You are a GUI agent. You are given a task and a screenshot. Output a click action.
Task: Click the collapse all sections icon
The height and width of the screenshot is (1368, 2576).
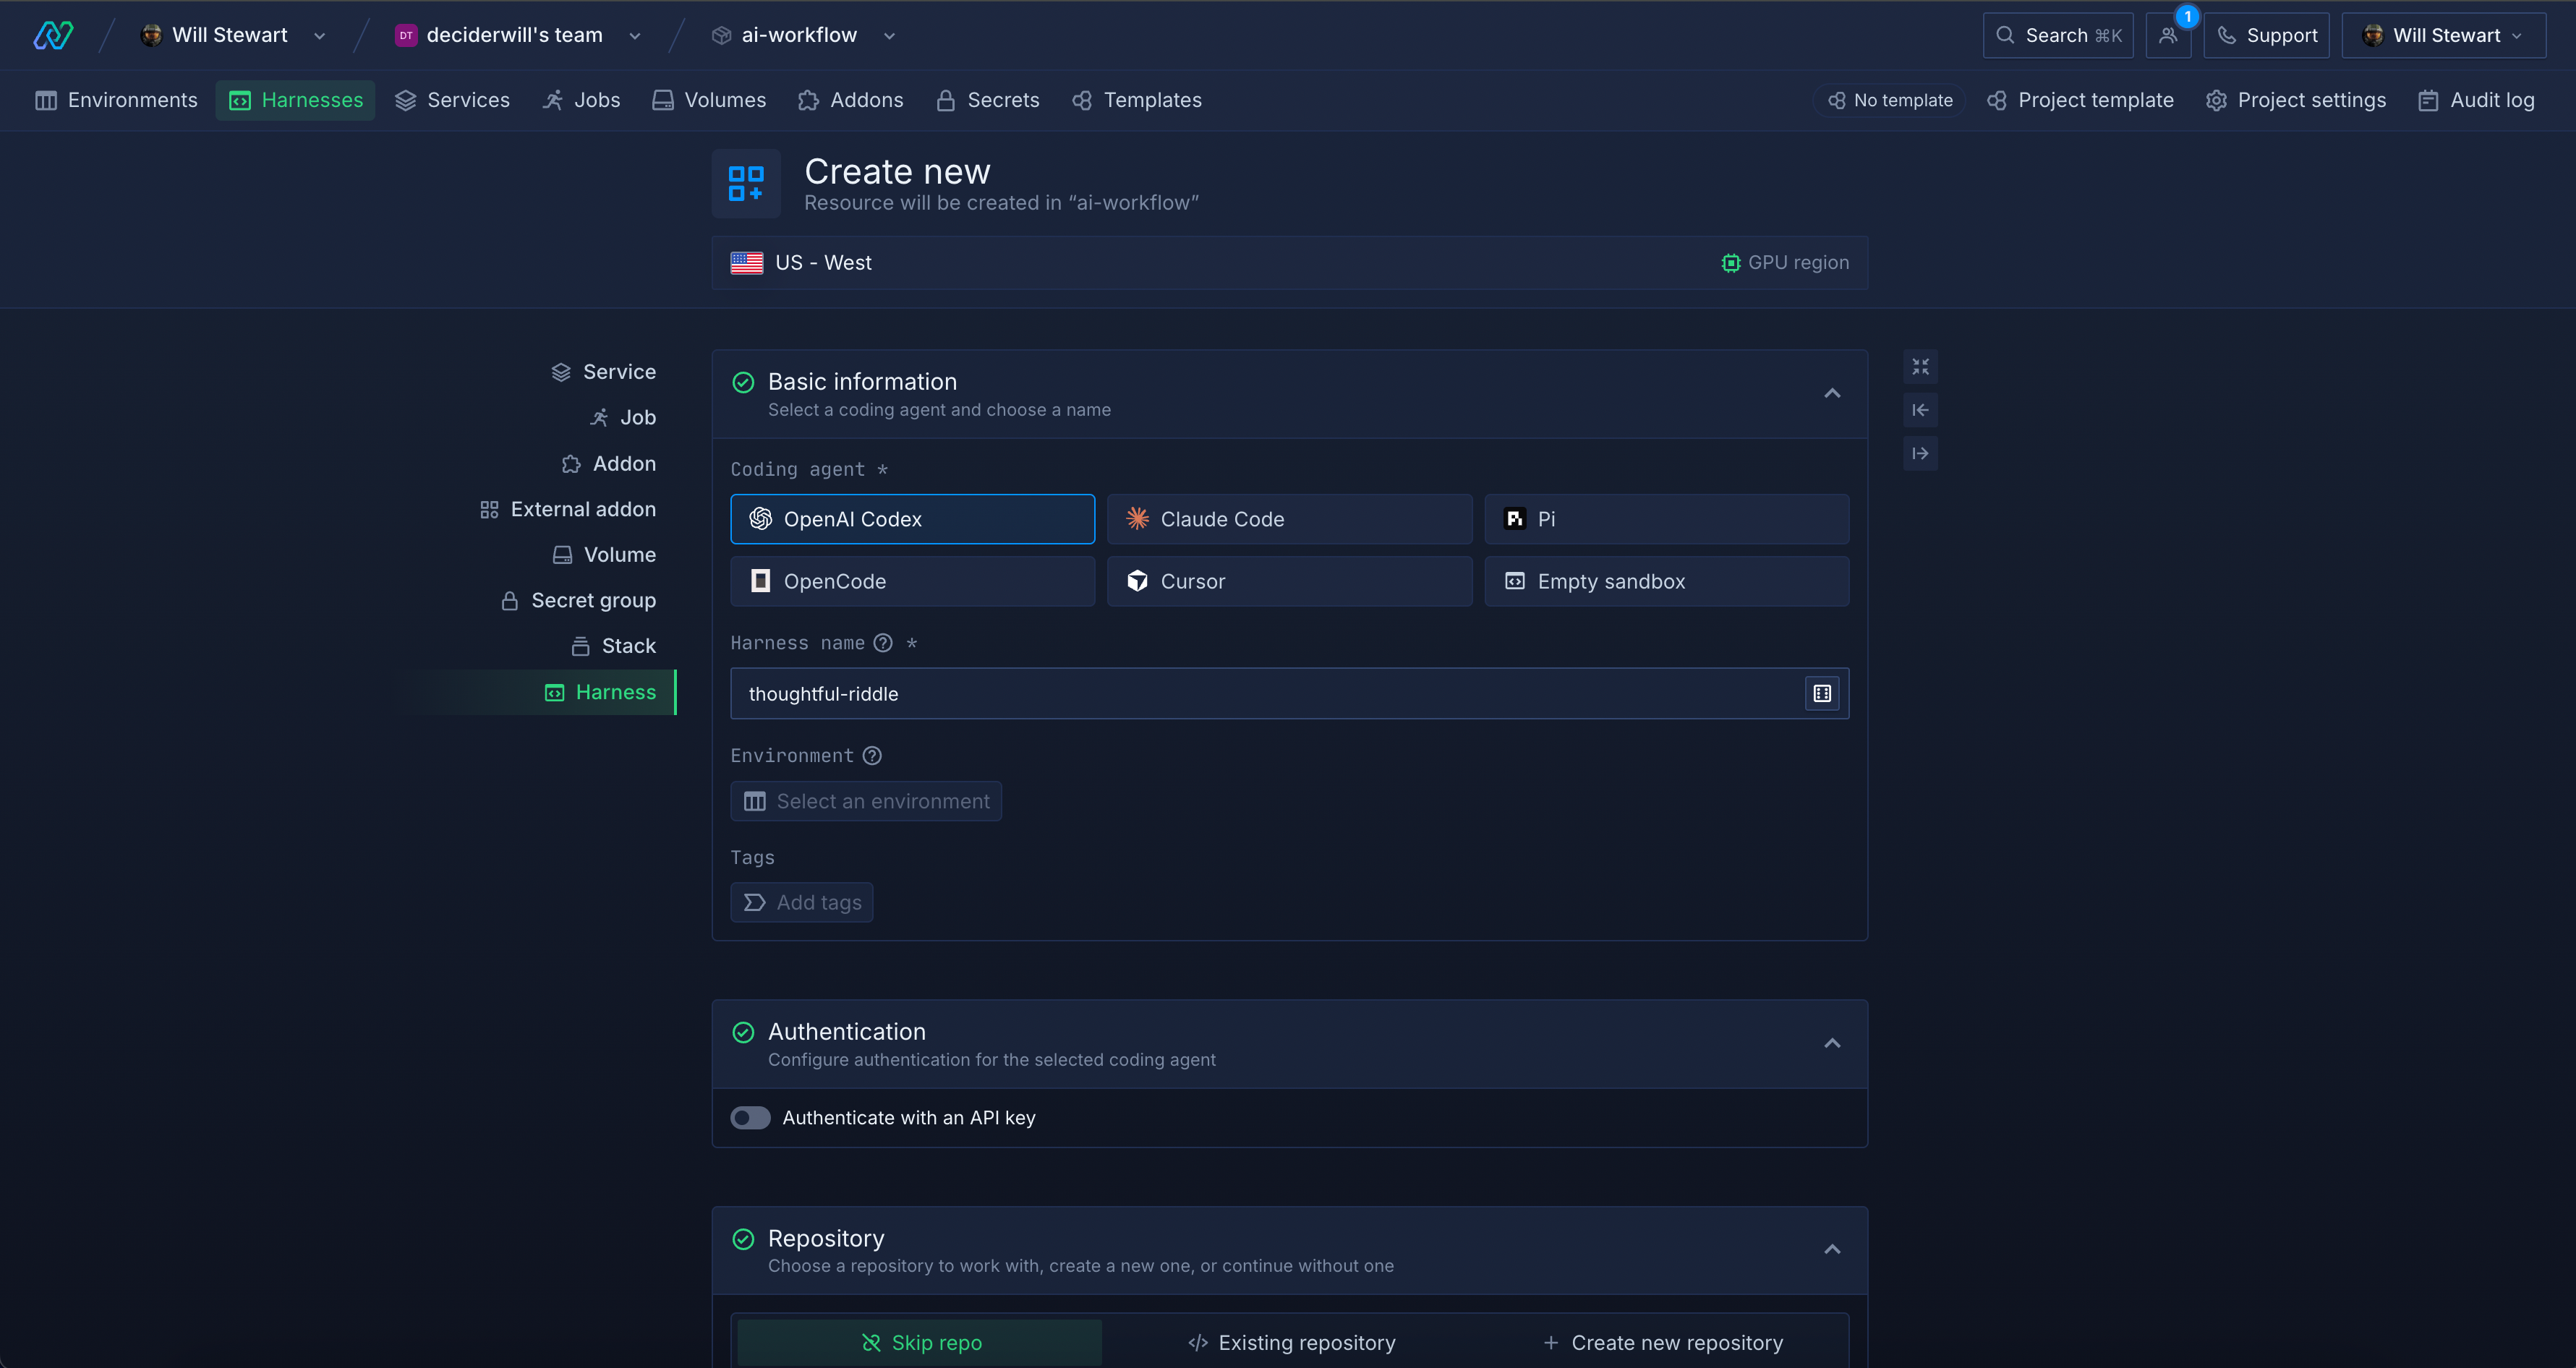[x=1920, y=367]
